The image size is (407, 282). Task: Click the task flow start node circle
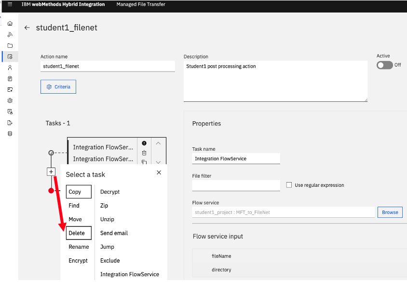click(x=51, y=153)
